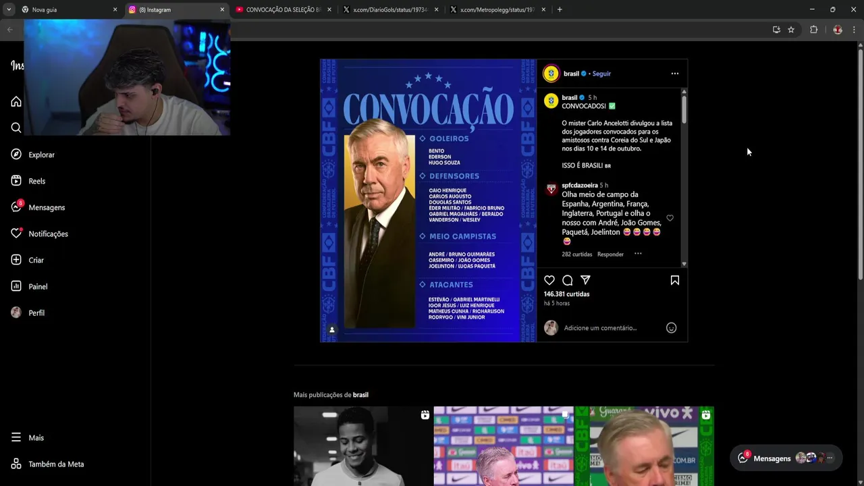Image resolution: width=864 pixels, height=486 pixels.
Task: Click the tagged people icon on image
Action: pyautogui.click(x=331, y=330)
